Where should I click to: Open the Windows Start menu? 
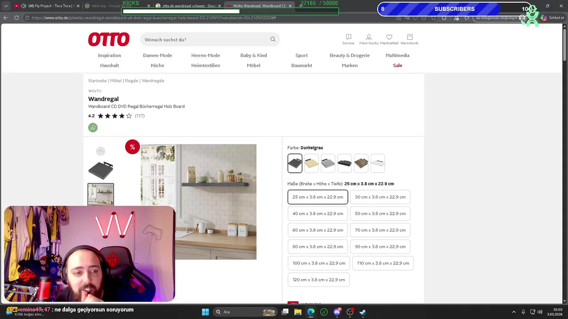[x=205, y=312]
